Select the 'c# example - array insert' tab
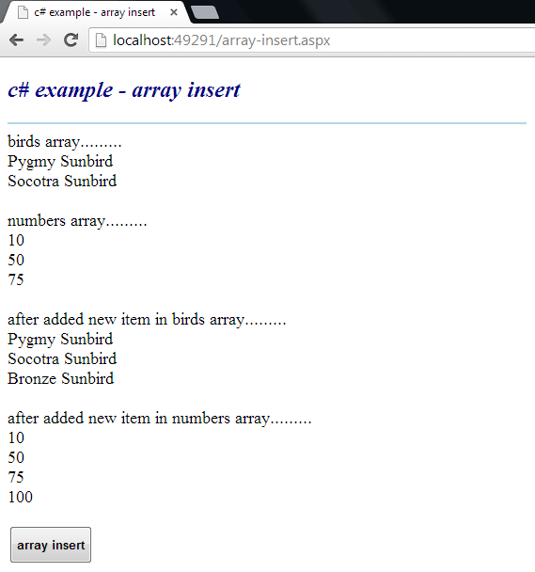The image size is (535, 572). [96, 12]
